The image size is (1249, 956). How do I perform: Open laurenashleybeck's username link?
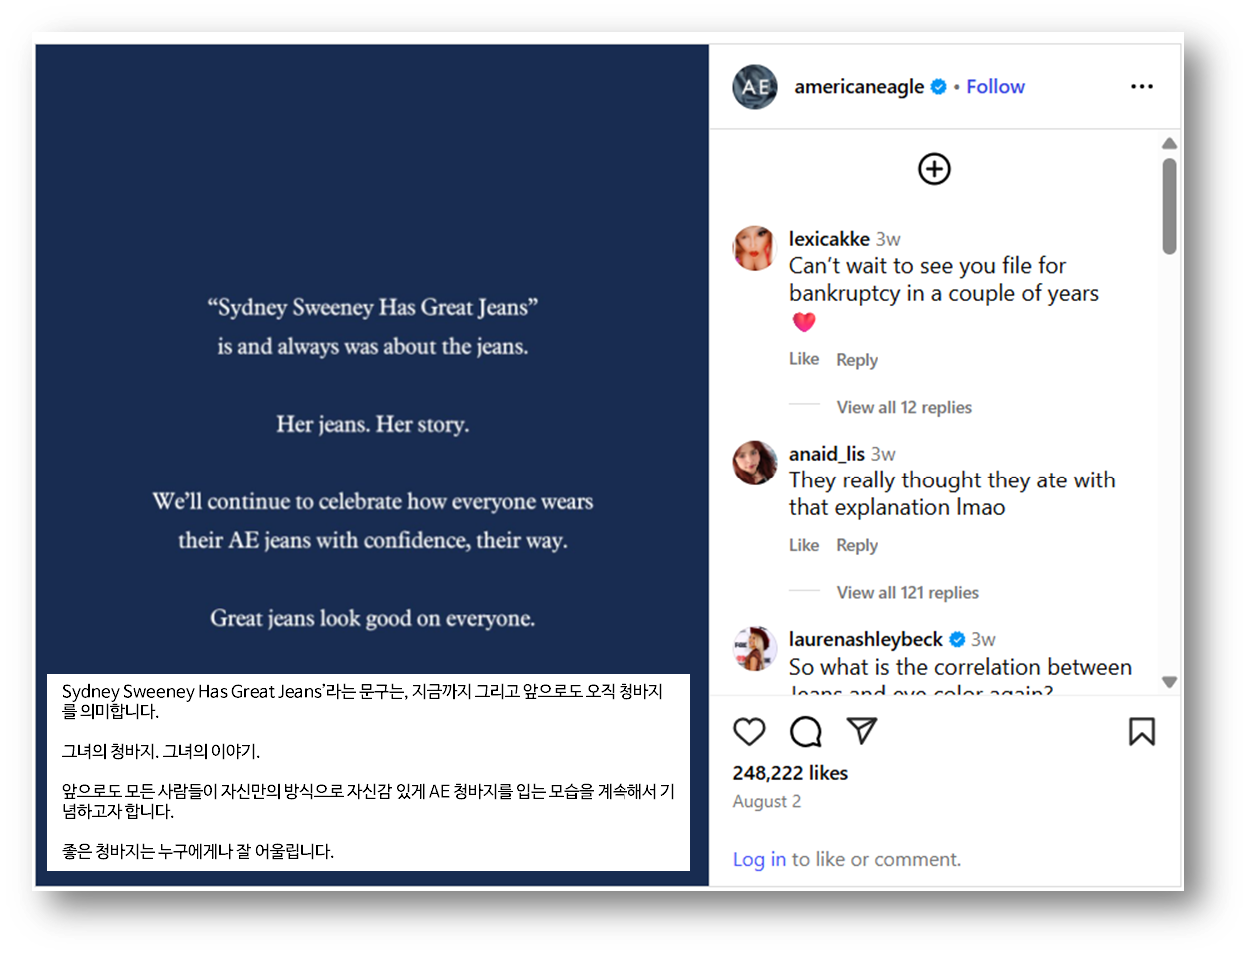(865, 639)
